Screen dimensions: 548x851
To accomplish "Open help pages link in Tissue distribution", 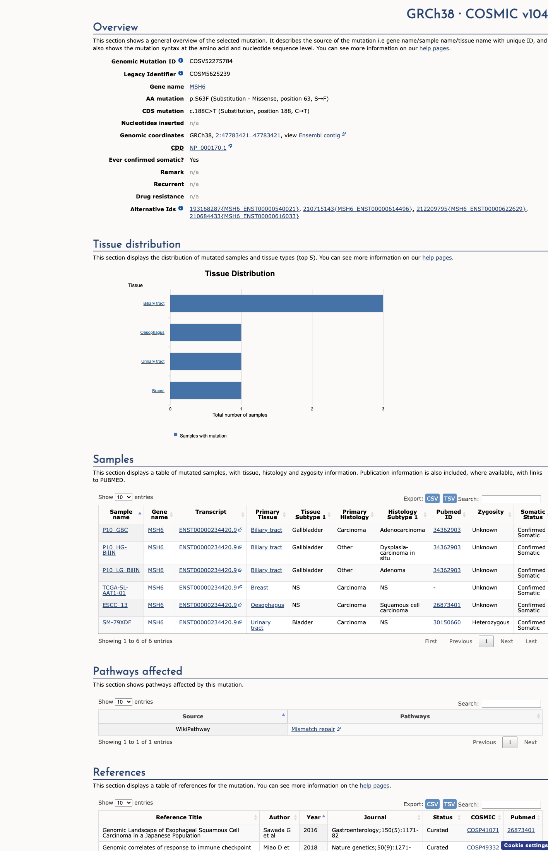I will pyautogui.click(x=437, y=258).
